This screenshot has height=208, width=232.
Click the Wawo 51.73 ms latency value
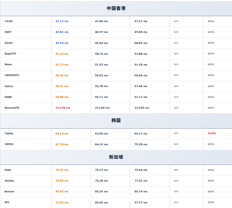pos(62,65)
